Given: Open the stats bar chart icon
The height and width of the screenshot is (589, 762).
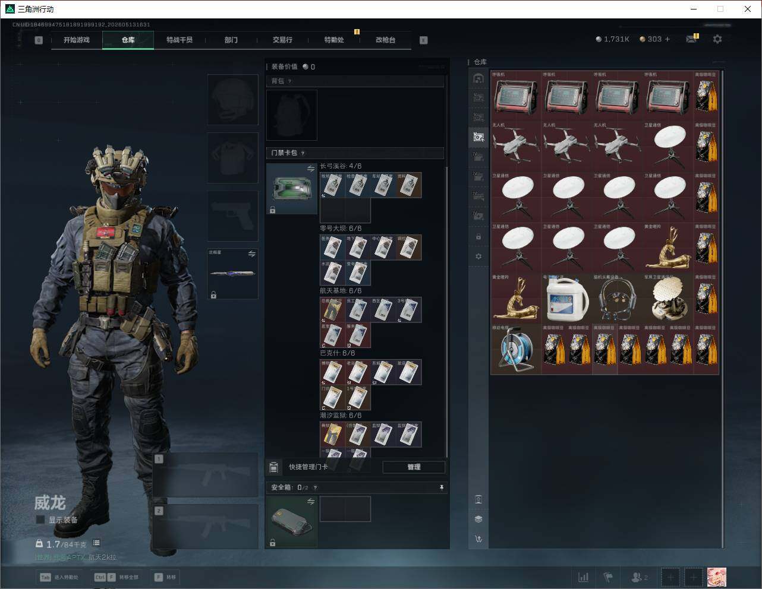Looking at the screenshot, I should [x=584, y=577].
